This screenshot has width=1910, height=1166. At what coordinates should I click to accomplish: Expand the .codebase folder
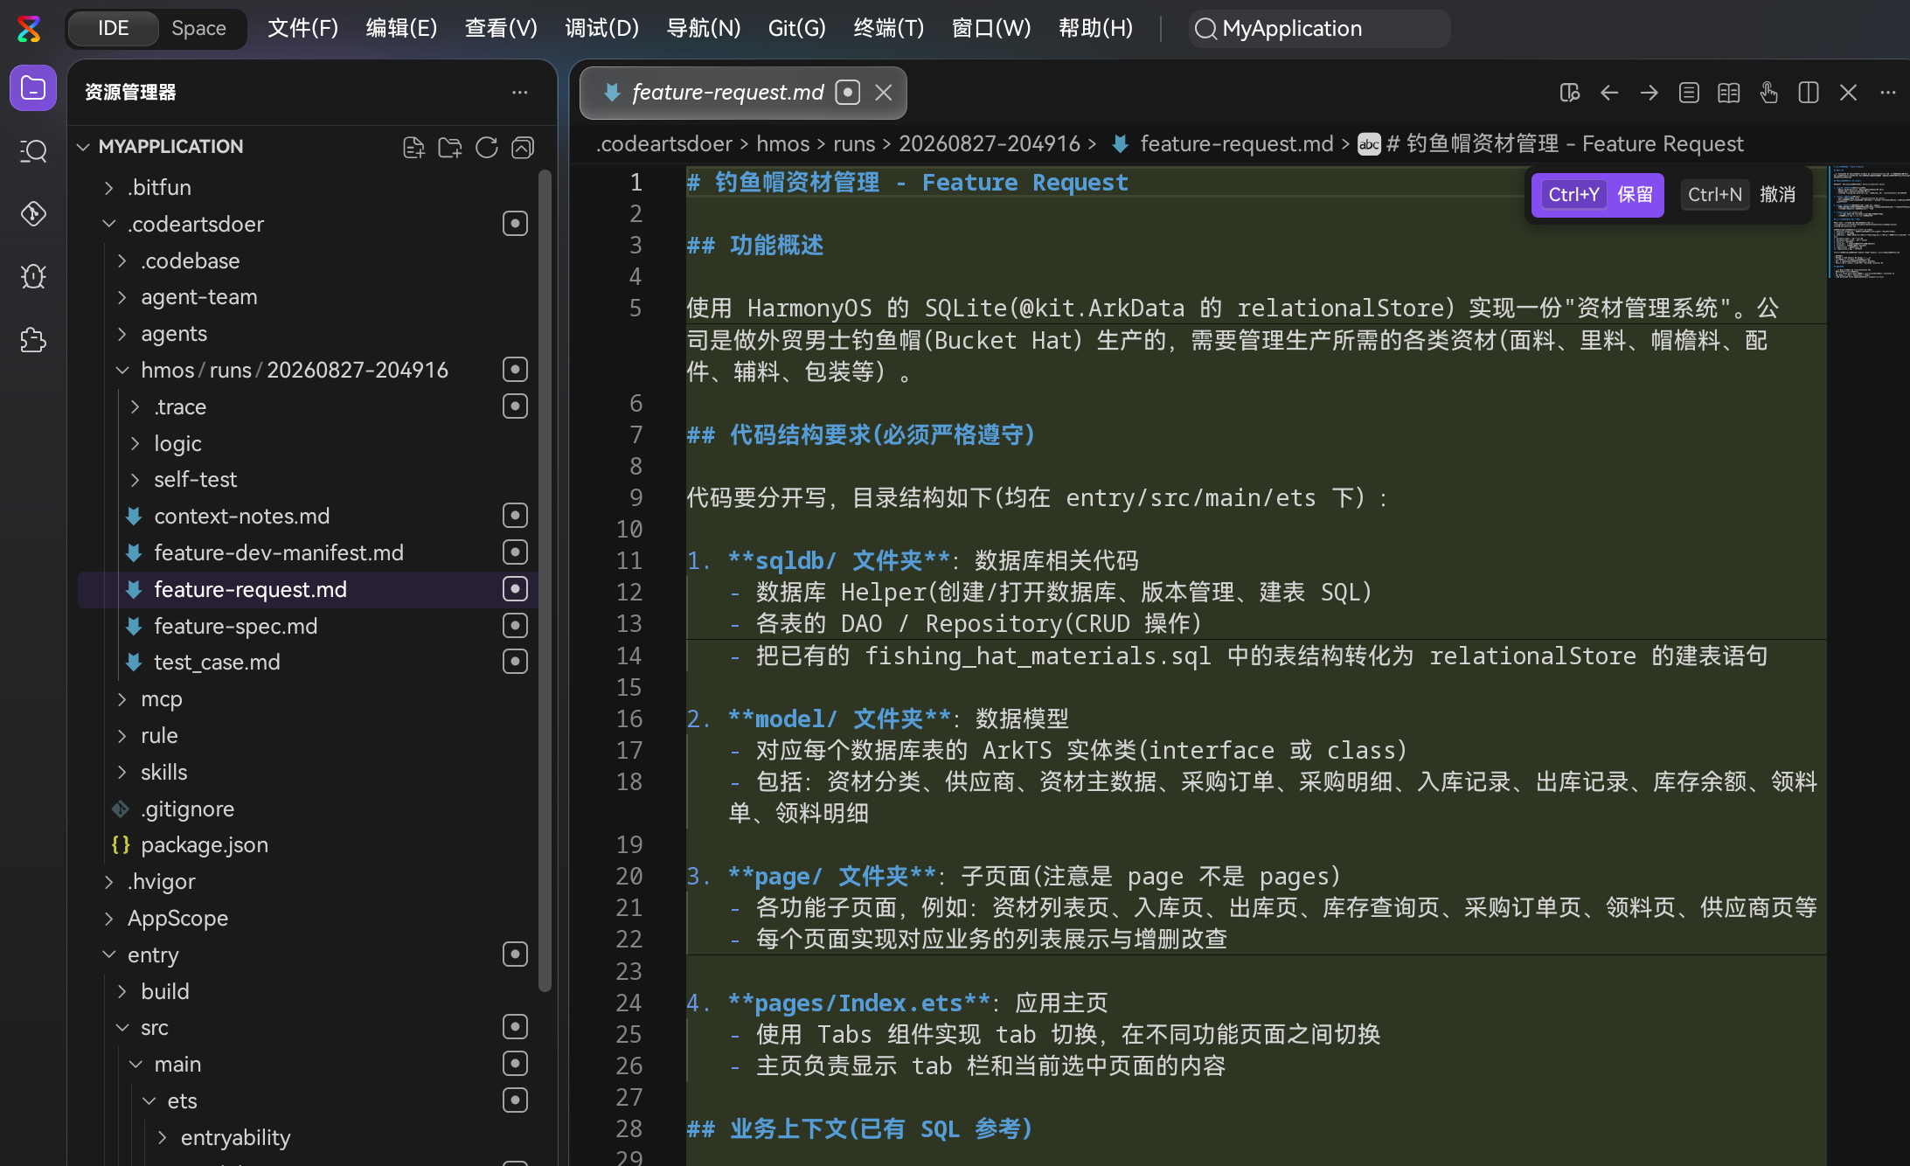tap(122, 260)
